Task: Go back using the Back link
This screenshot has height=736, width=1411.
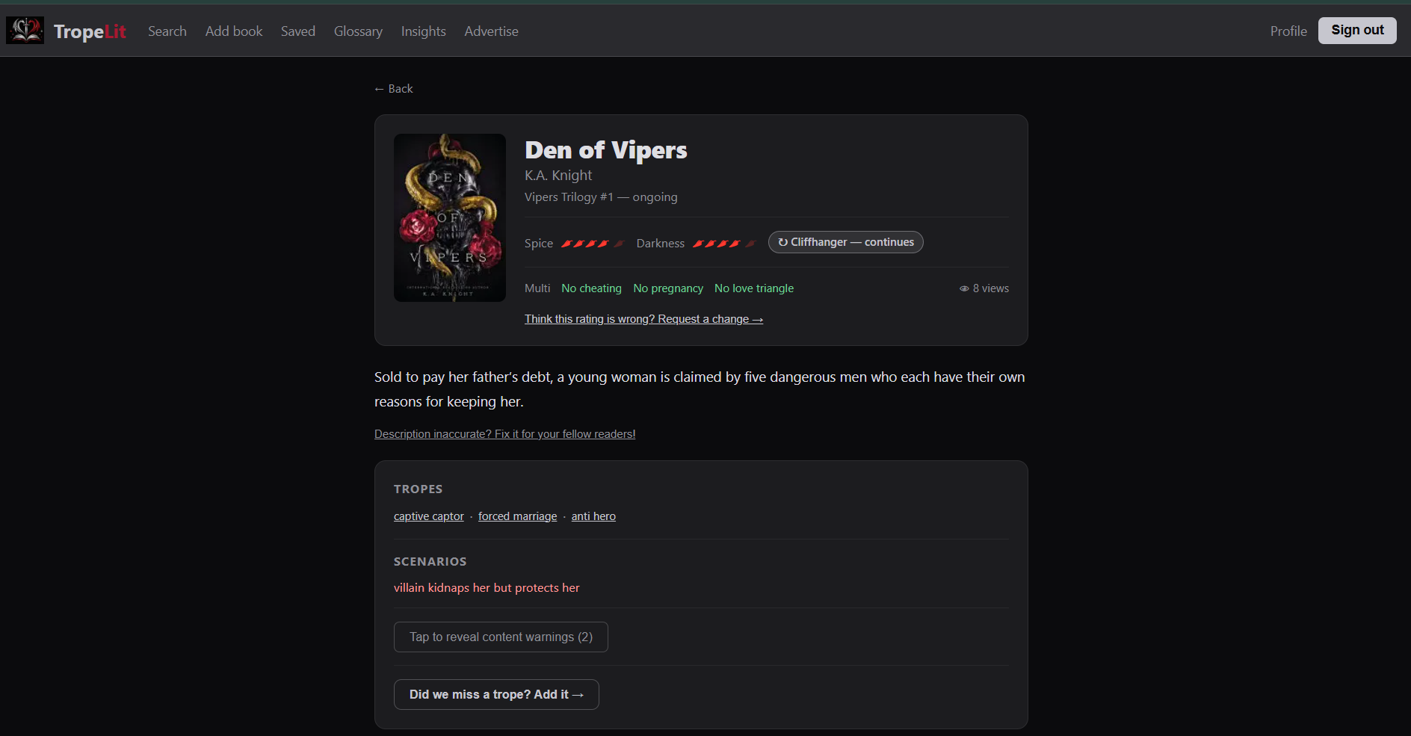Action: pos(394,89)
